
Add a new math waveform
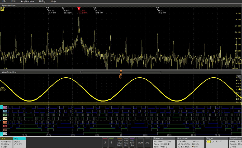pos(120,142)
